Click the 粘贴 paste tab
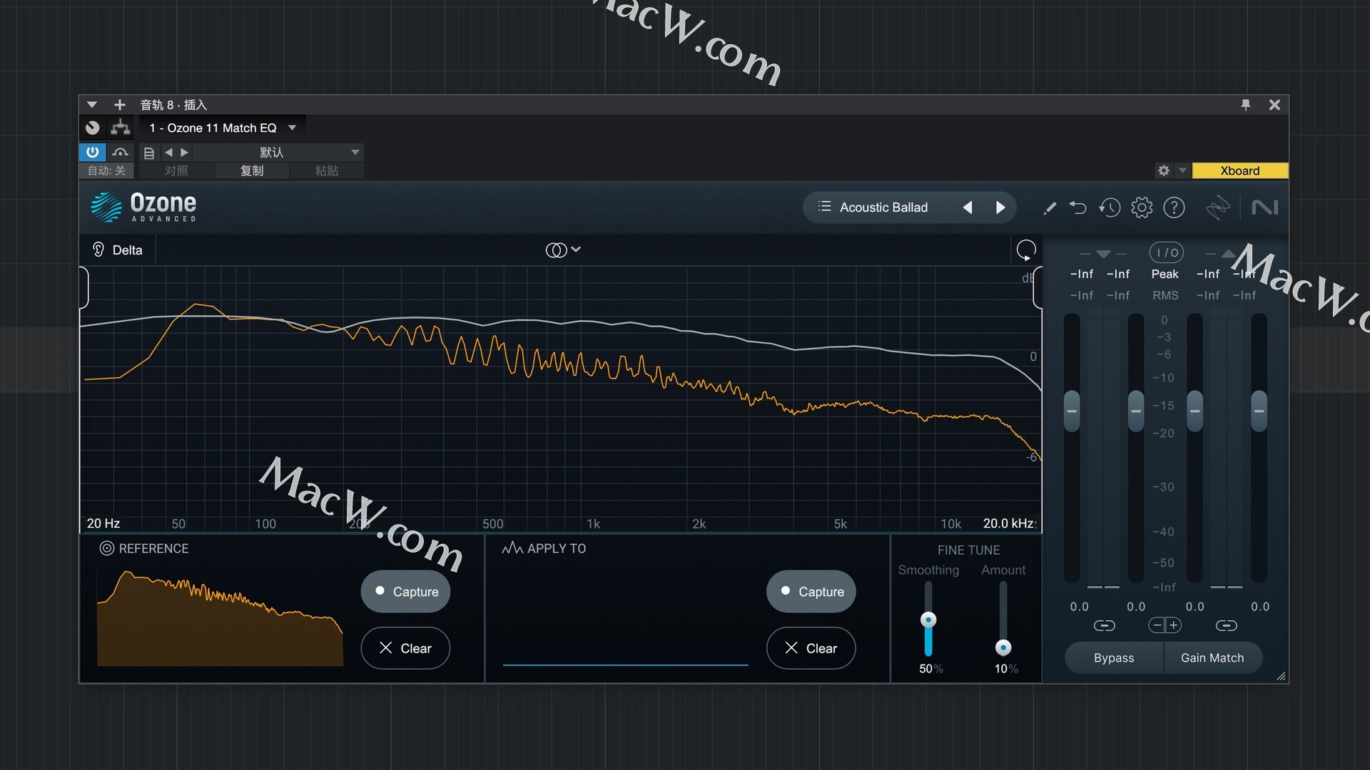 (x=327, y=170)
